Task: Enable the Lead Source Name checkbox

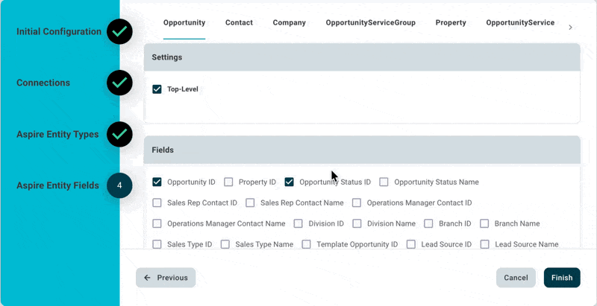Action: pyautogui.click(x=484, y=244)
